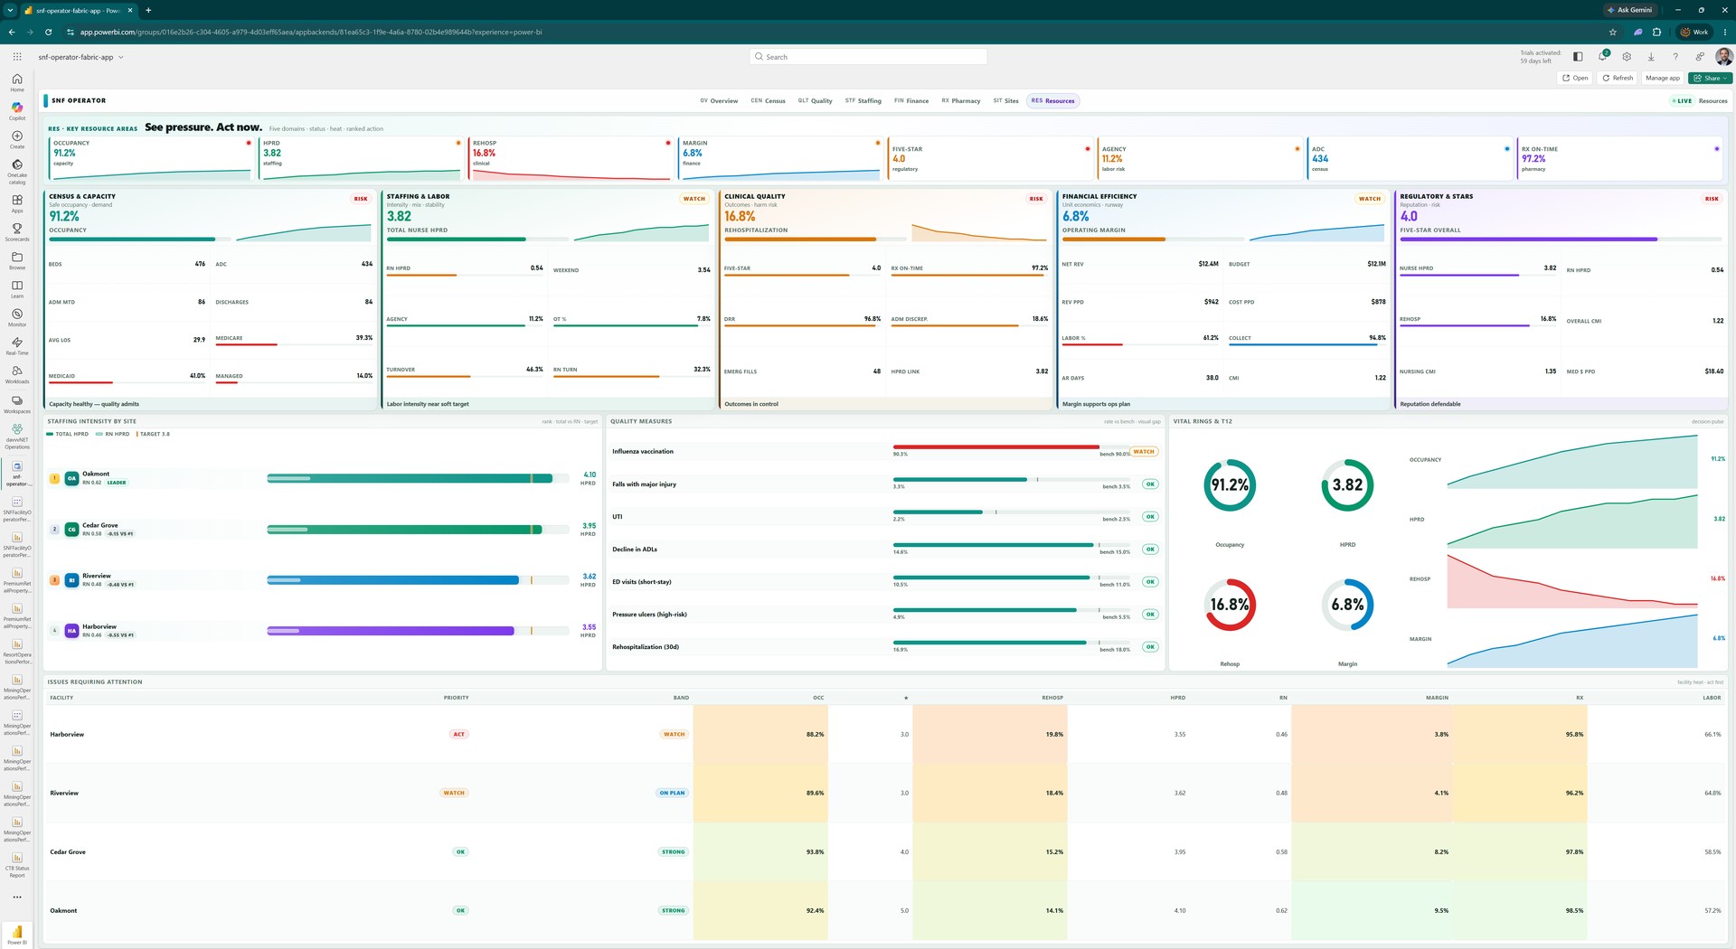Click the Occupancy 91.2% ring
The image size is (1736, 949).
click(1230, 485)
